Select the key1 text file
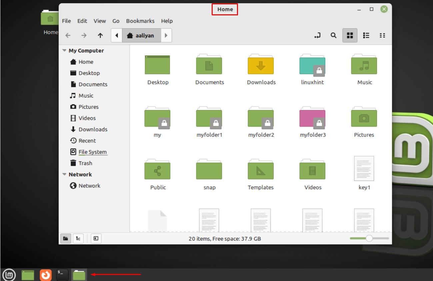This screenshot has height=281, width=433. pos(364,169)
